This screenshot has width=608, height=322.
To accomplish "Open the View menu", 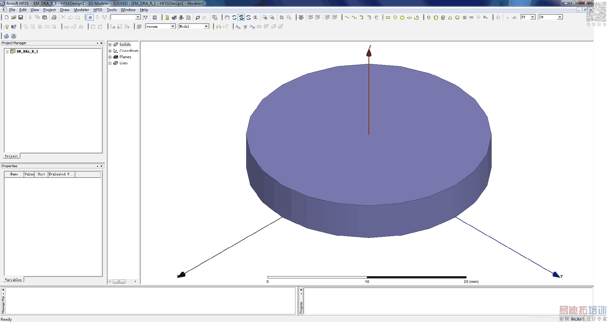I will pyautogui.click(x=35, y=10).
